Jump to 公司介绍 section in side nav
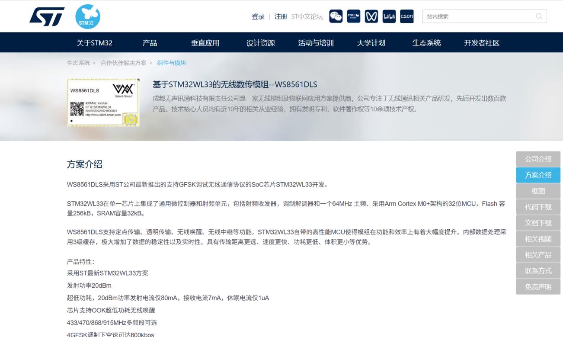 538,159
